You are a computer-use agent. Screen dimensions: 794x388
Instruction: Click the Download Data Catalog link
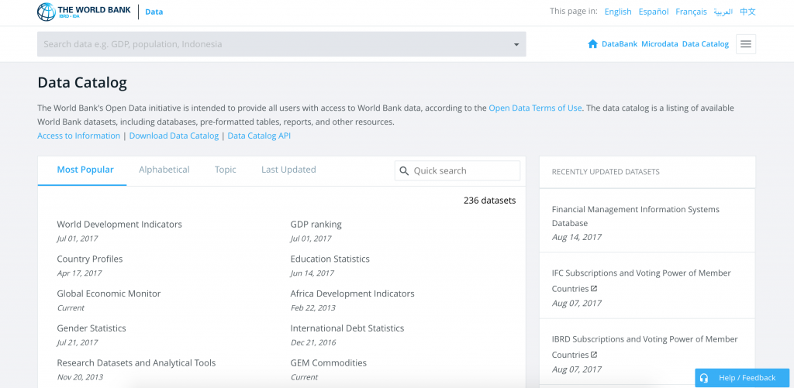click(x=174, y=136)
